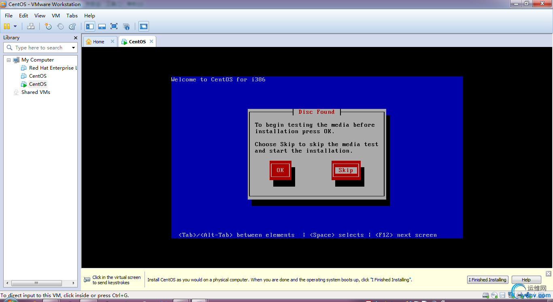Open the File menu
This screenshot has height=302, width=553.
point(9,15)
